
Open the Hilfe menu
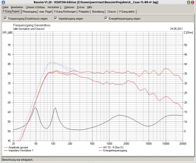coord(89,7)
